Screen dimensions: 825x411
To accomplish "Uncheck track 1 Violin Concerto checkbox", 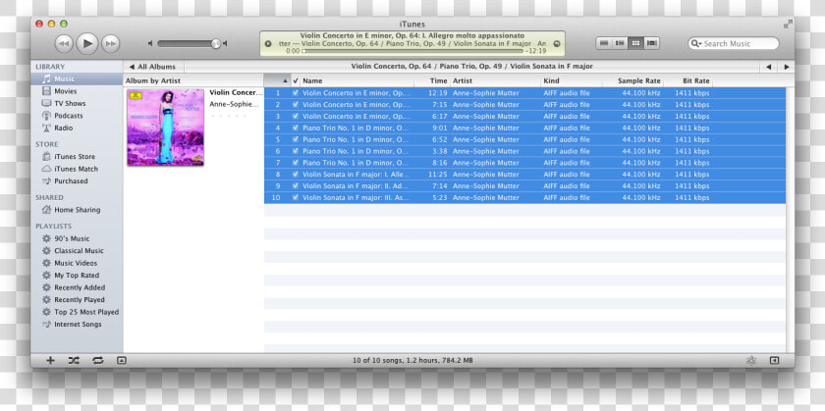I will [x=296, y=93].
